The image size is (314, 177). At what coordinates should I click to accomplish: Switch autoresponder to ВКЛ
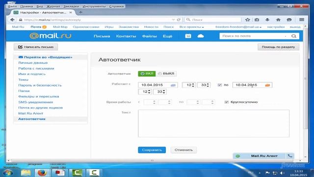(x=147, y=74)
